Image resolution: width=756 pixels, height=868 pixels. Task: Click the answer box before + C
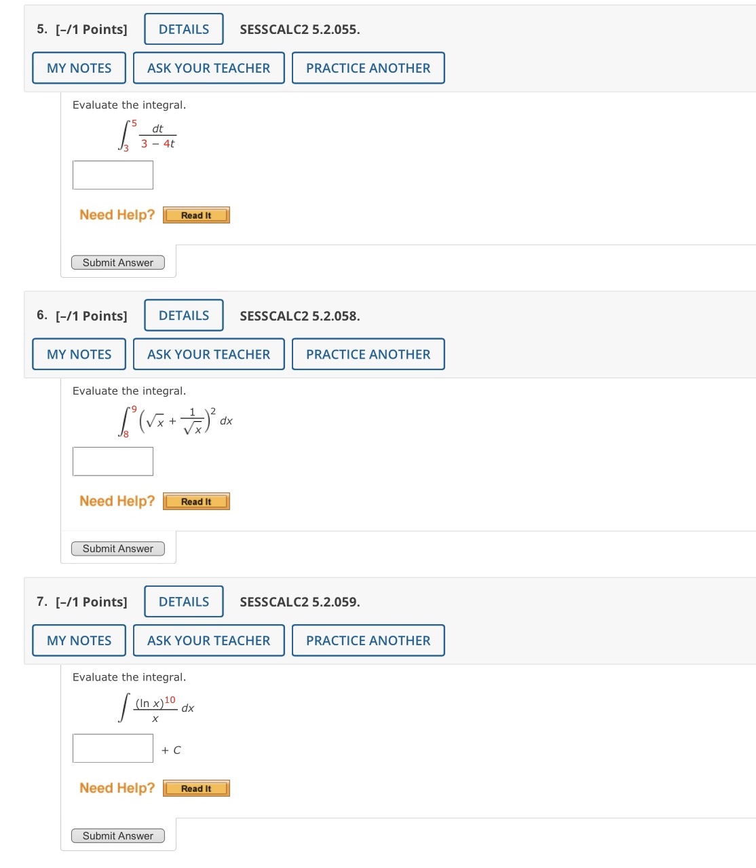(113, 748)
